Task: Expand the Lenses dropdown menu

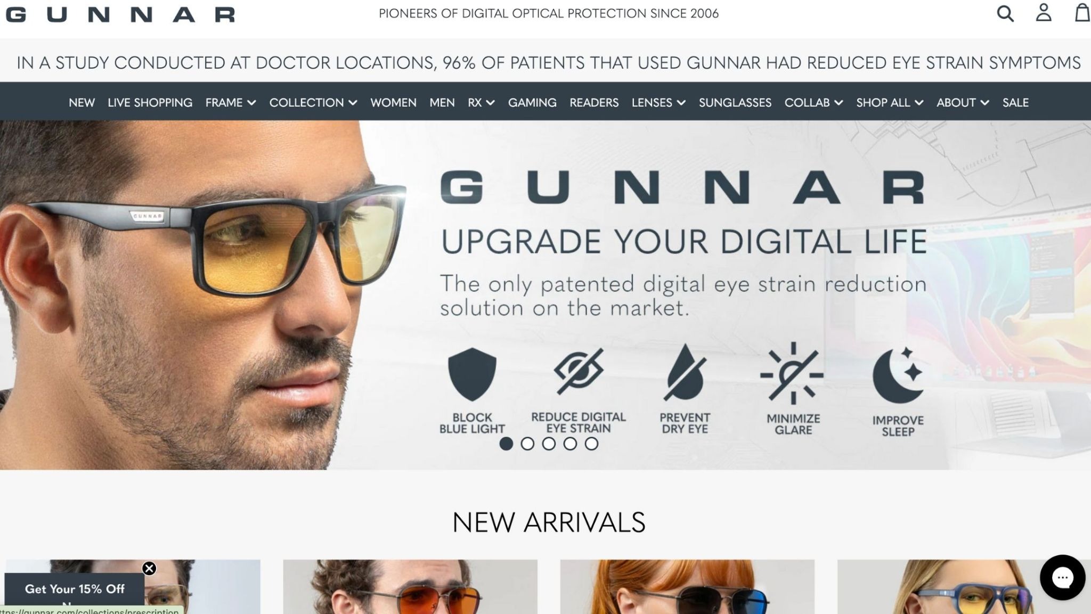Action: pos(658,102)
